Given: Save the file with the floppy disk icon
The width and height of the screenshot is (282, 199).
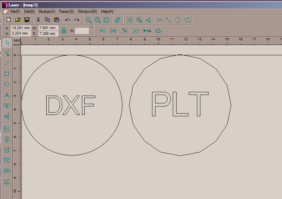Looking at the screenshot, I should pos(27,20).
